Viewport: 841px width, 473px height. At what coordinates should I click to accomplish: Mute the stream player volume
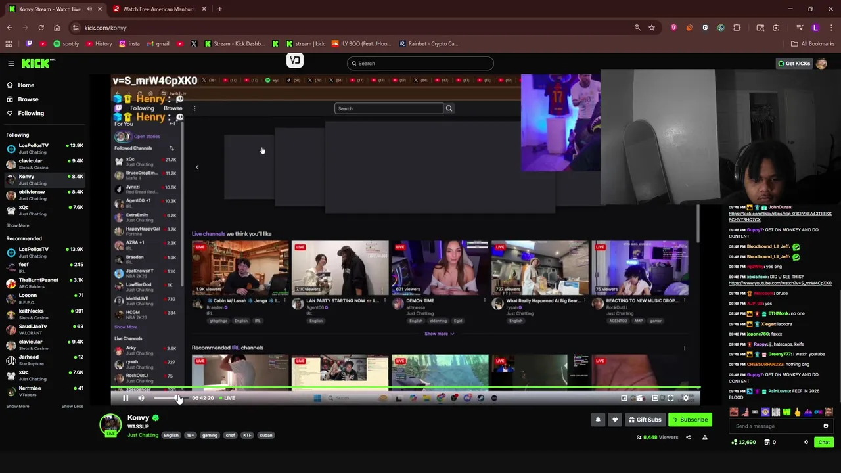pos(141,398)
